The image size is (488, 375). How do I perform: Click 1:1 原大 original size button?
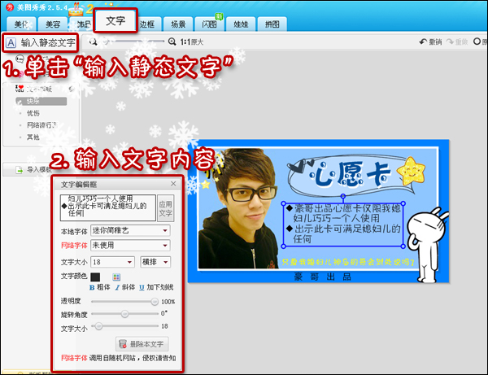tap(191, 42)
